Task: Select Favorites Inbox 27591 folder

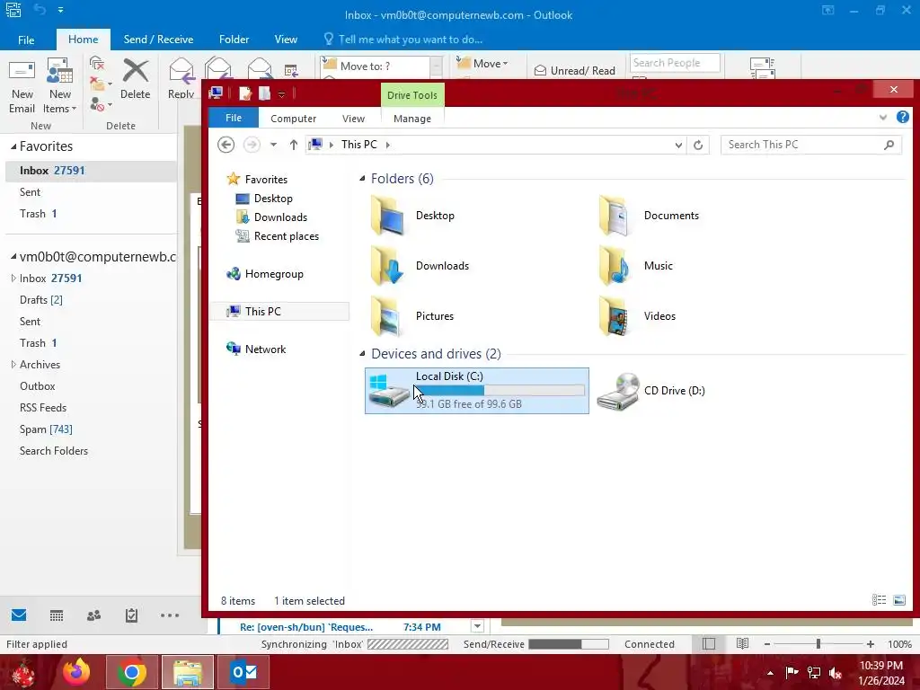Action: click(x=91, y=171)
